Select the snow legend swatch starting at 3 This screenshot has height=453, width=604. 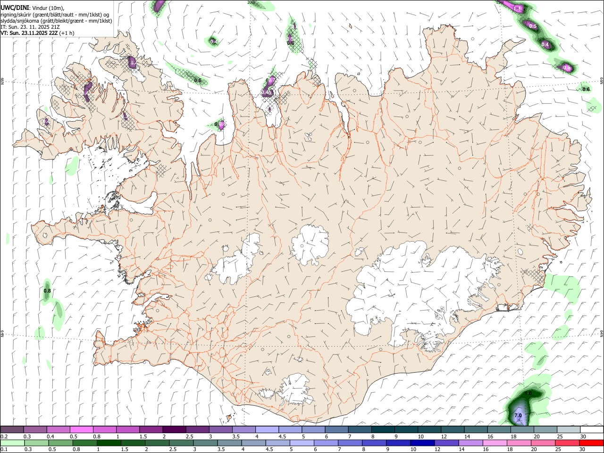pos(220,429)
